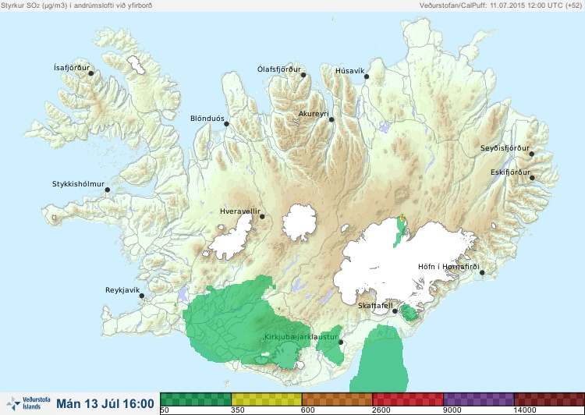Click the orange 600 legend swatch
585x415 pixels.
click(x=337, y=399)
